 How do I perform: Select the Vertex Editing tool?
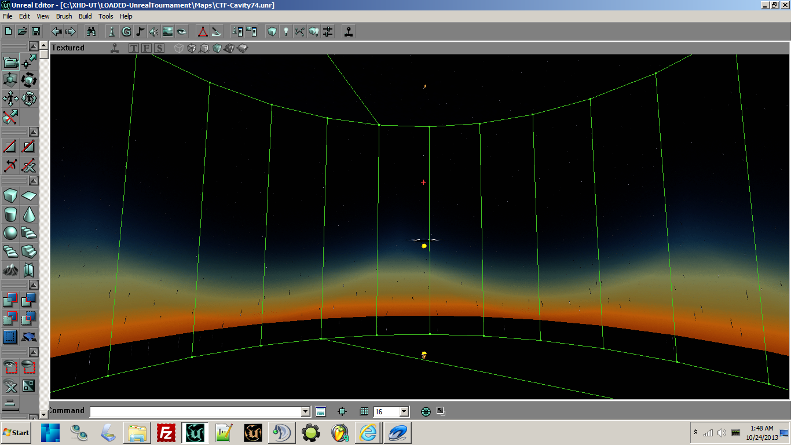click(29, 62)
